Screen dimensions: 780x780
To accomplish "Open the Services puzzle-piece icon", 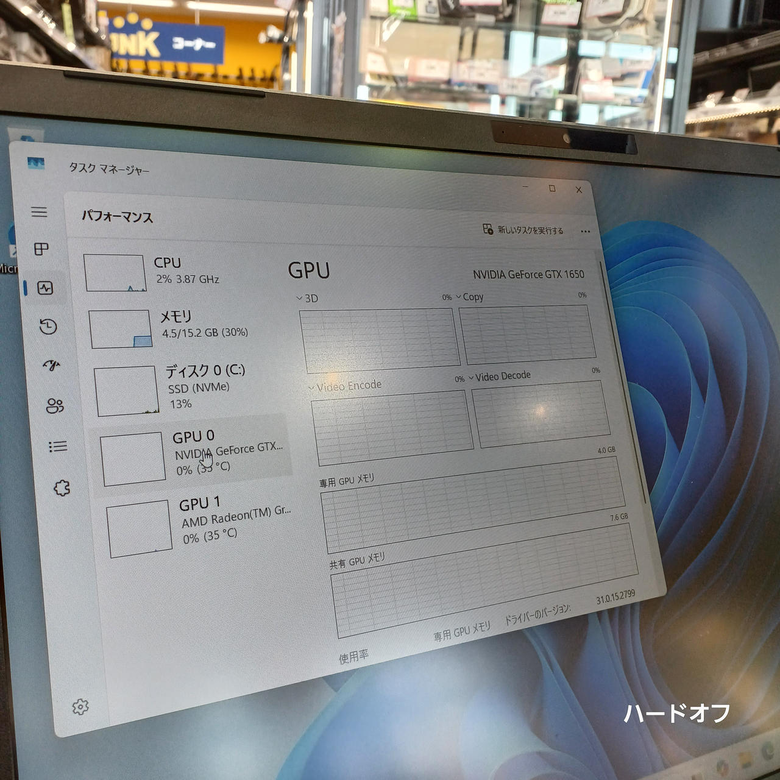I will [x=62, y=487].
